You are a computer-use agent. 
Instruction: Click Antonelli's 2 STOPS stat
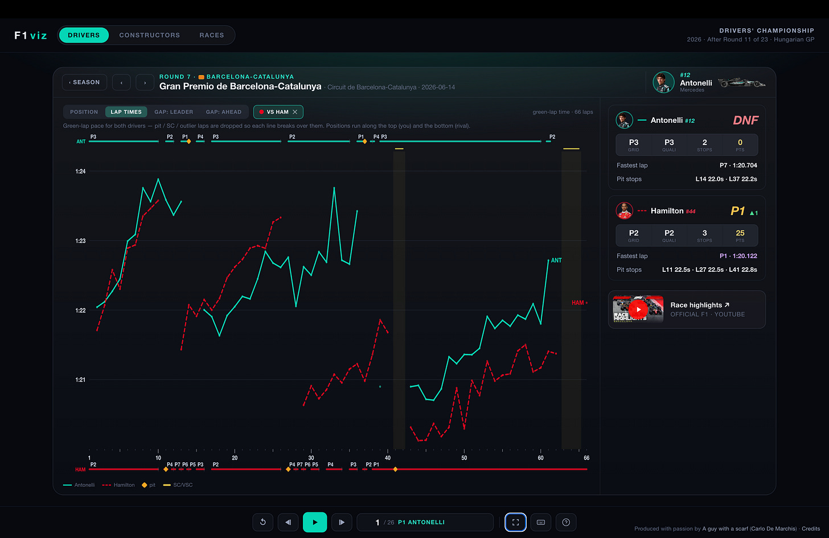(704, 145)
